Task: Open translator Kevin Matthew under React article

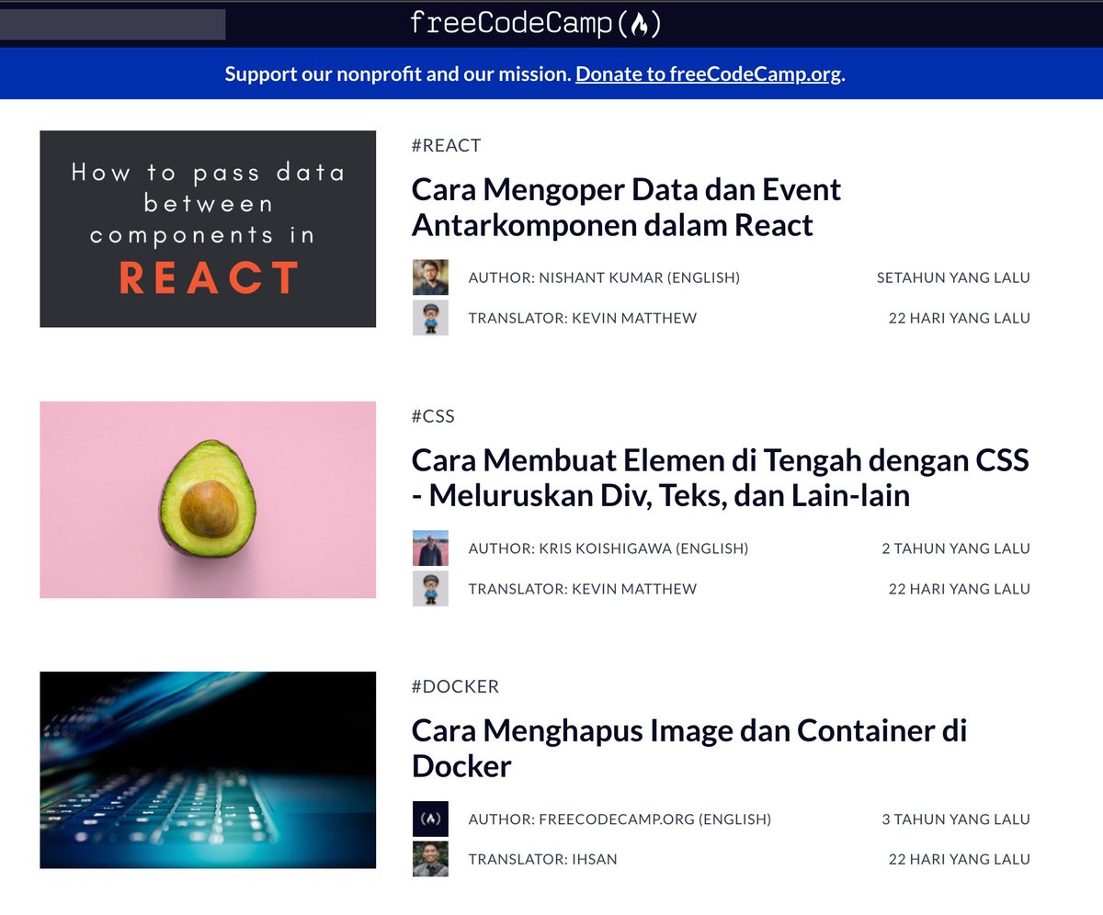Action: [583, 318]
